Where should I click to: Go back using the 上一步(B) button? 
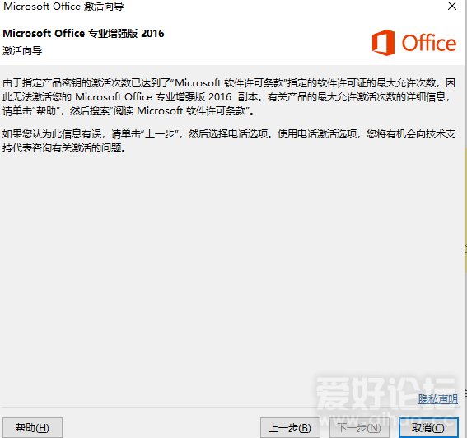[x=290, y=428]
